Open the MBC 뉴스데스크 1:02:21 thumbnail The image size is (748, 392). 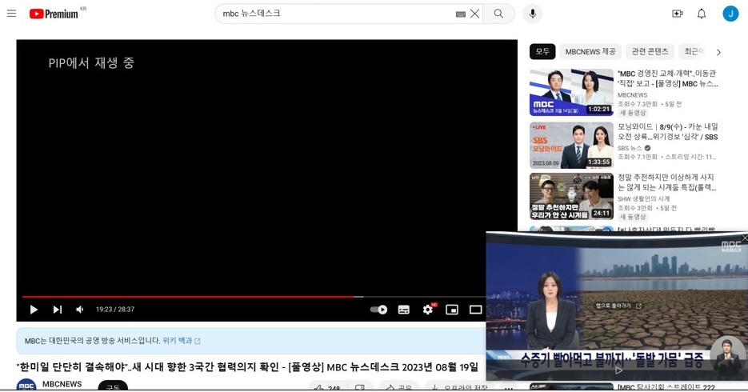click(571, 92)
